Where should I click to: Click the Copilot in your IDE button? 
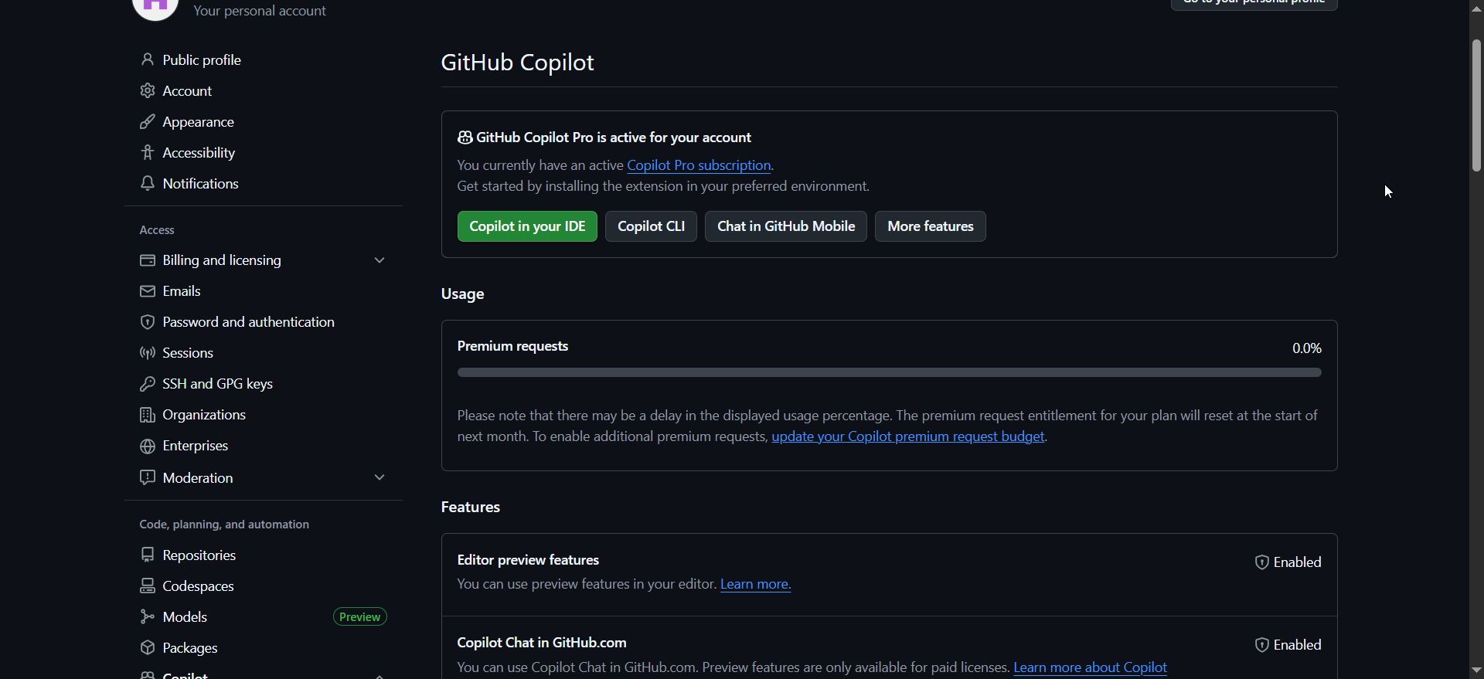527,226
